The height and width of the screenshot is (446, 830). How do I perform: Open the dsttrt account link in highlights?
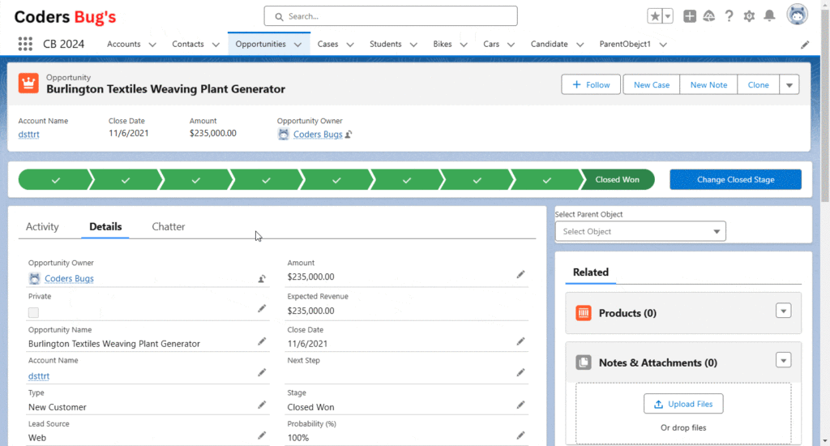pyautogui.click(x=28, y=135)
